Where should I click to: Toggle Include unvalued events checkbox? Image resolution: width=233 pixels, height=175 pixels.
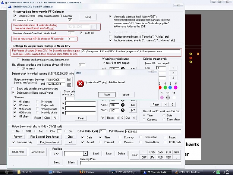click(x=110, y=40)
